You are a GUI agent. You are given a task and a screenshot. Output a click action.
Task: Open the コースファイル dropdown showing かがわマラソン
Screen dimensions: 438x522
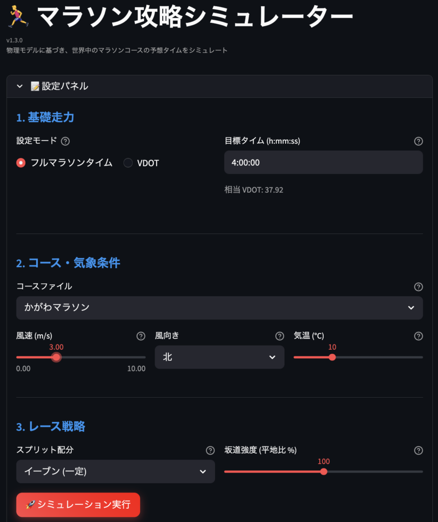tap(219, 307)
